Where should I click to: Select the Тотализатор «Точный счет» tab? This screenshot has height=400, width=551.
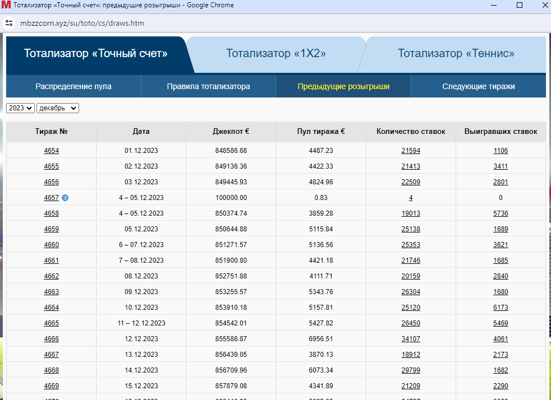[95, 53]
